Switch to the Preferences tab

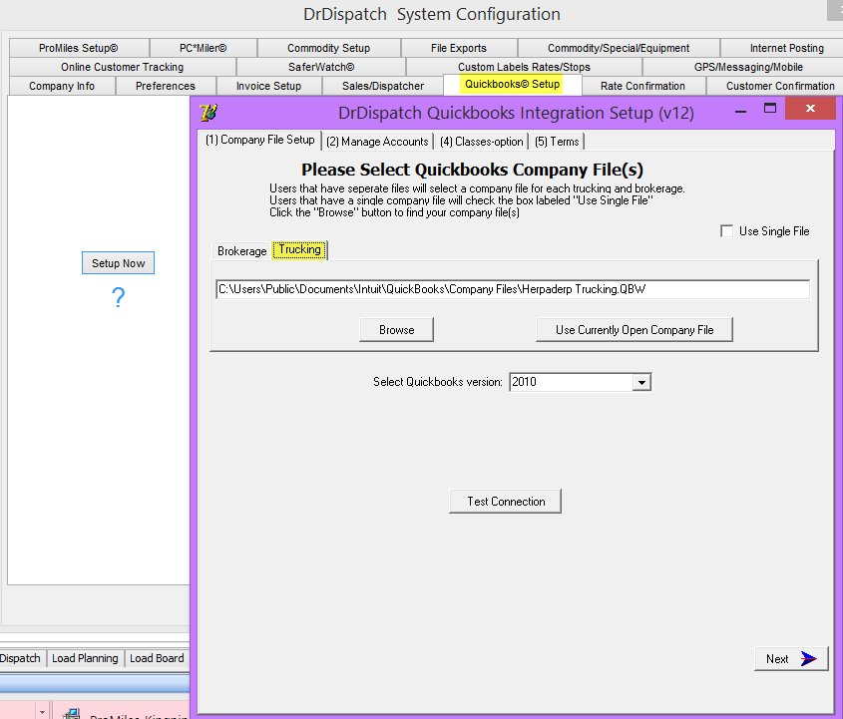click(x=165, y=86)
